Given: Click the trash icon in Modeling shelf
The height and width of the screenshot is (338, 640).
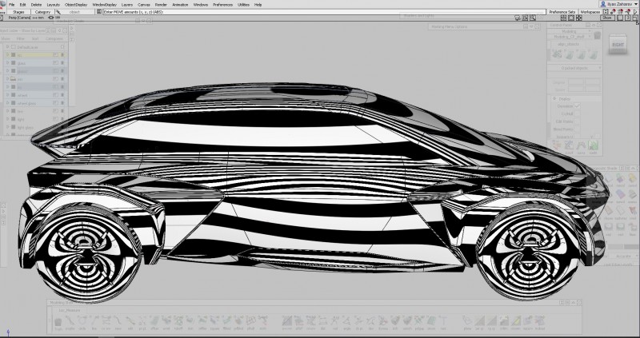Looking at the screenshot, I should pyautogui.click(x=58, y=322).
